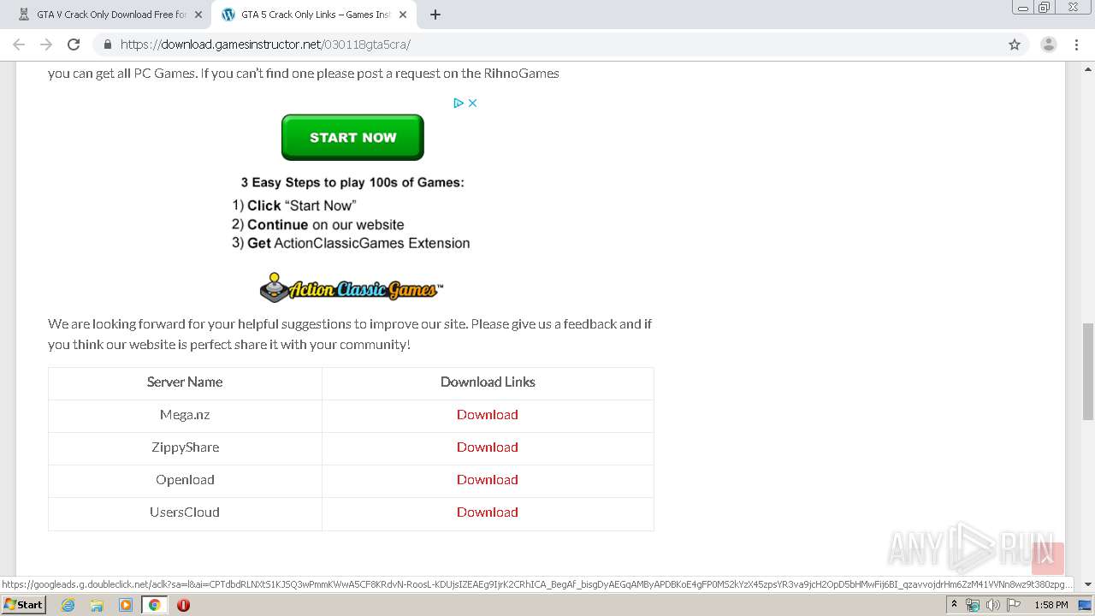The width and height of the screenshot is (1095, 616).
Task: Click the Show desktop monitor icon
Action: click(x=1086, y=605)
